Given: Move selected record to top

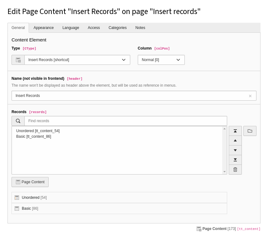Looking at the screenshot, I should pos(235,131).
